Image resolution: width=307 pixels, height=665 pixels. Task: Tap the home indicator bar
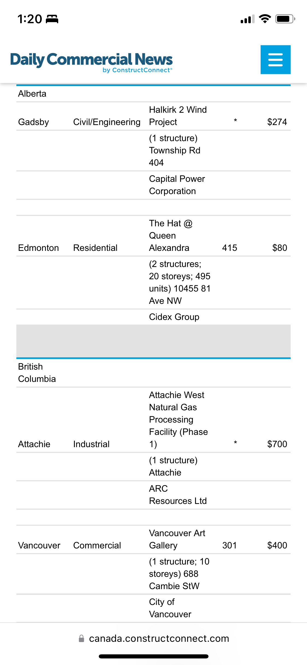point(153,656)
